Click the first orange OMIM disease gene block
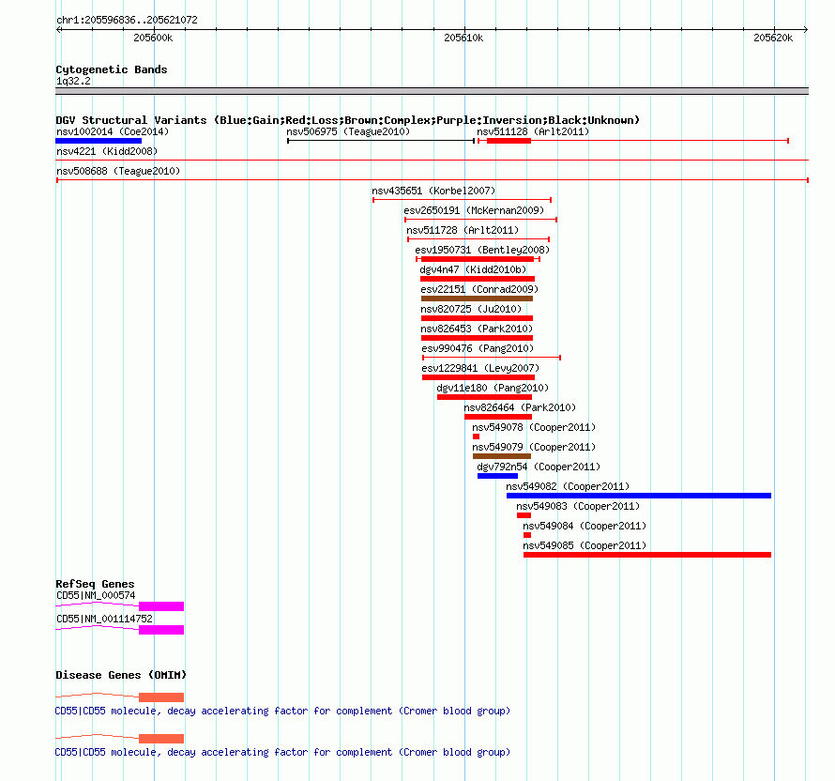 (x=161, y=697)
